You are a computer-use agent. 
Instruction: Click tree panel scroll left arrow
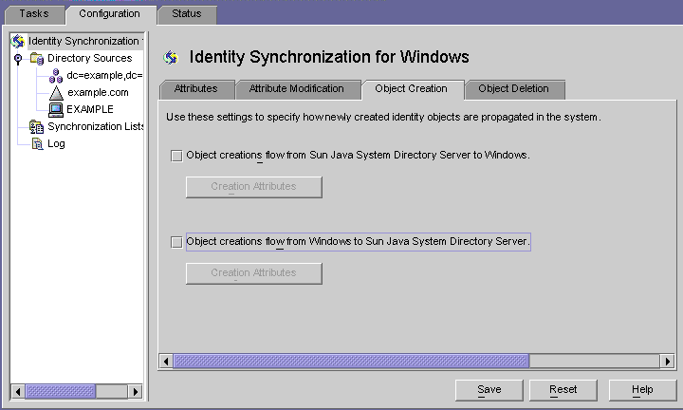18,392
